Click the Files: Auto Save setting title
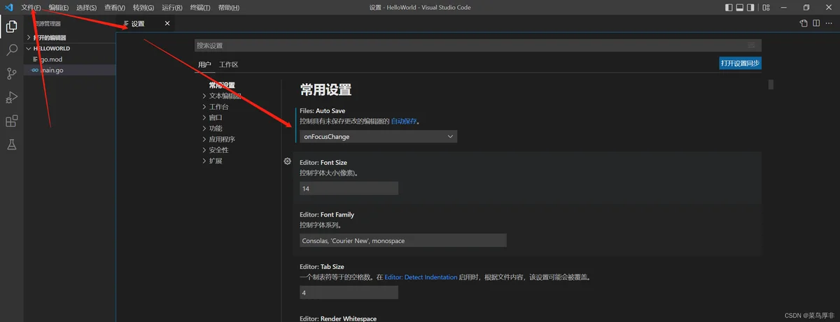 tap(322, 110)
